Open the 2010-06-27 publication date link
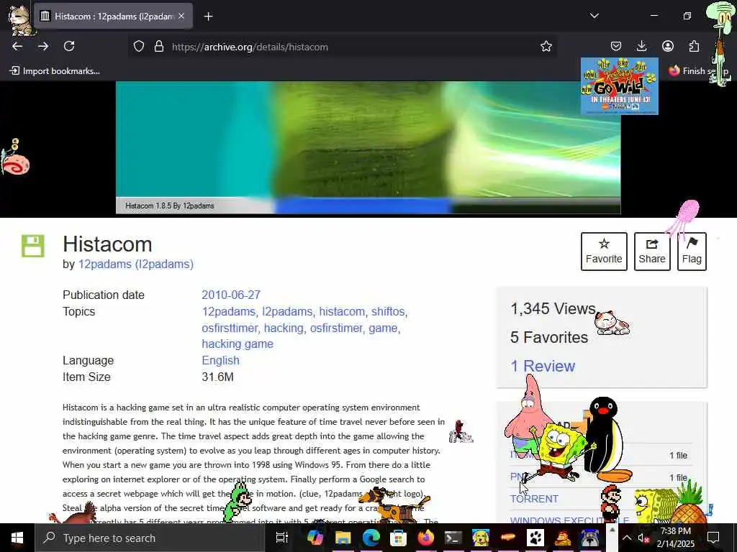 point(231,295)
